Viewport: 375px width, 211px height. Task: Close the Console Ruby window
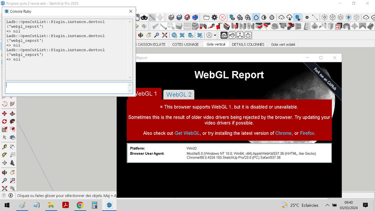tap(131, 11)
